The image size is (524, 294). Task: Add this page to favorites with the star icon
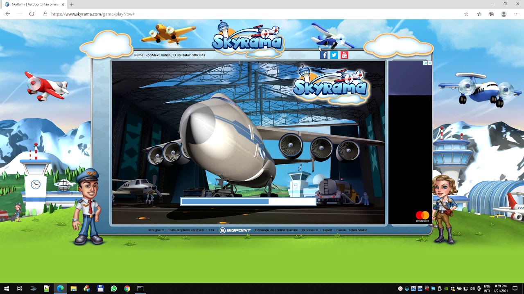[x=466, y=14]
